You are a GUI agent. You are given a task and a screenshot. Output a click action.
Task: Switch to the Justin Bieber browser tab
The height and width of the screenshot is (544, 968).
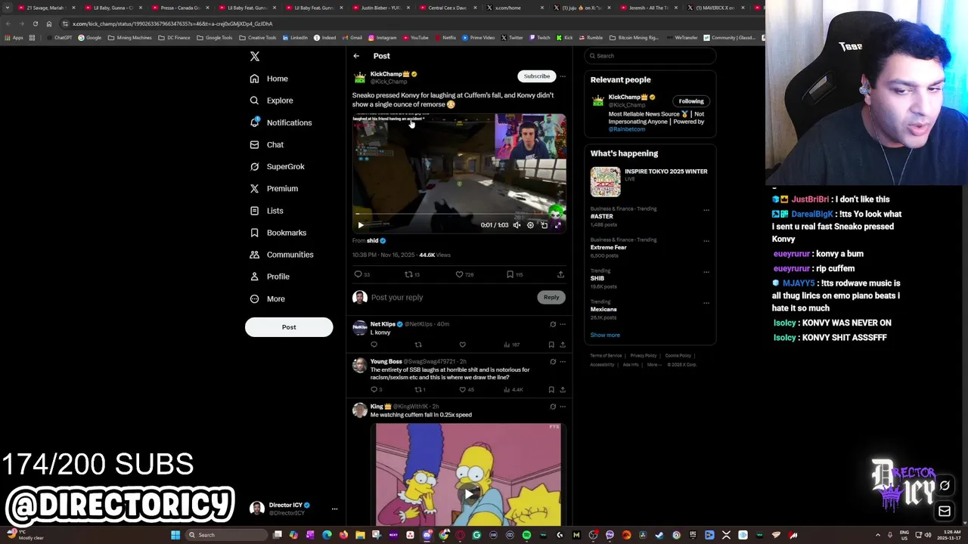pyautogui.click(x=382, y=8)
